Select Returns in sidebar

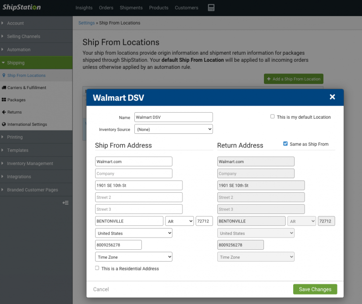36,112
